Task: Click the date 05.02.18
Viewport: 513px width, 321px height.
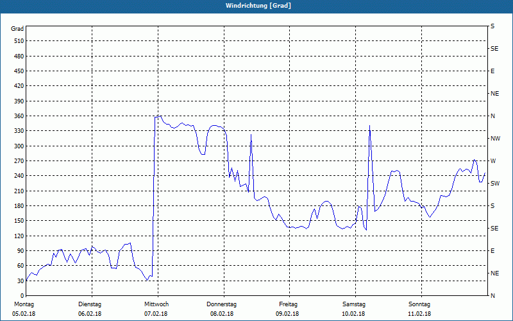Action: (x=24, y=314)
